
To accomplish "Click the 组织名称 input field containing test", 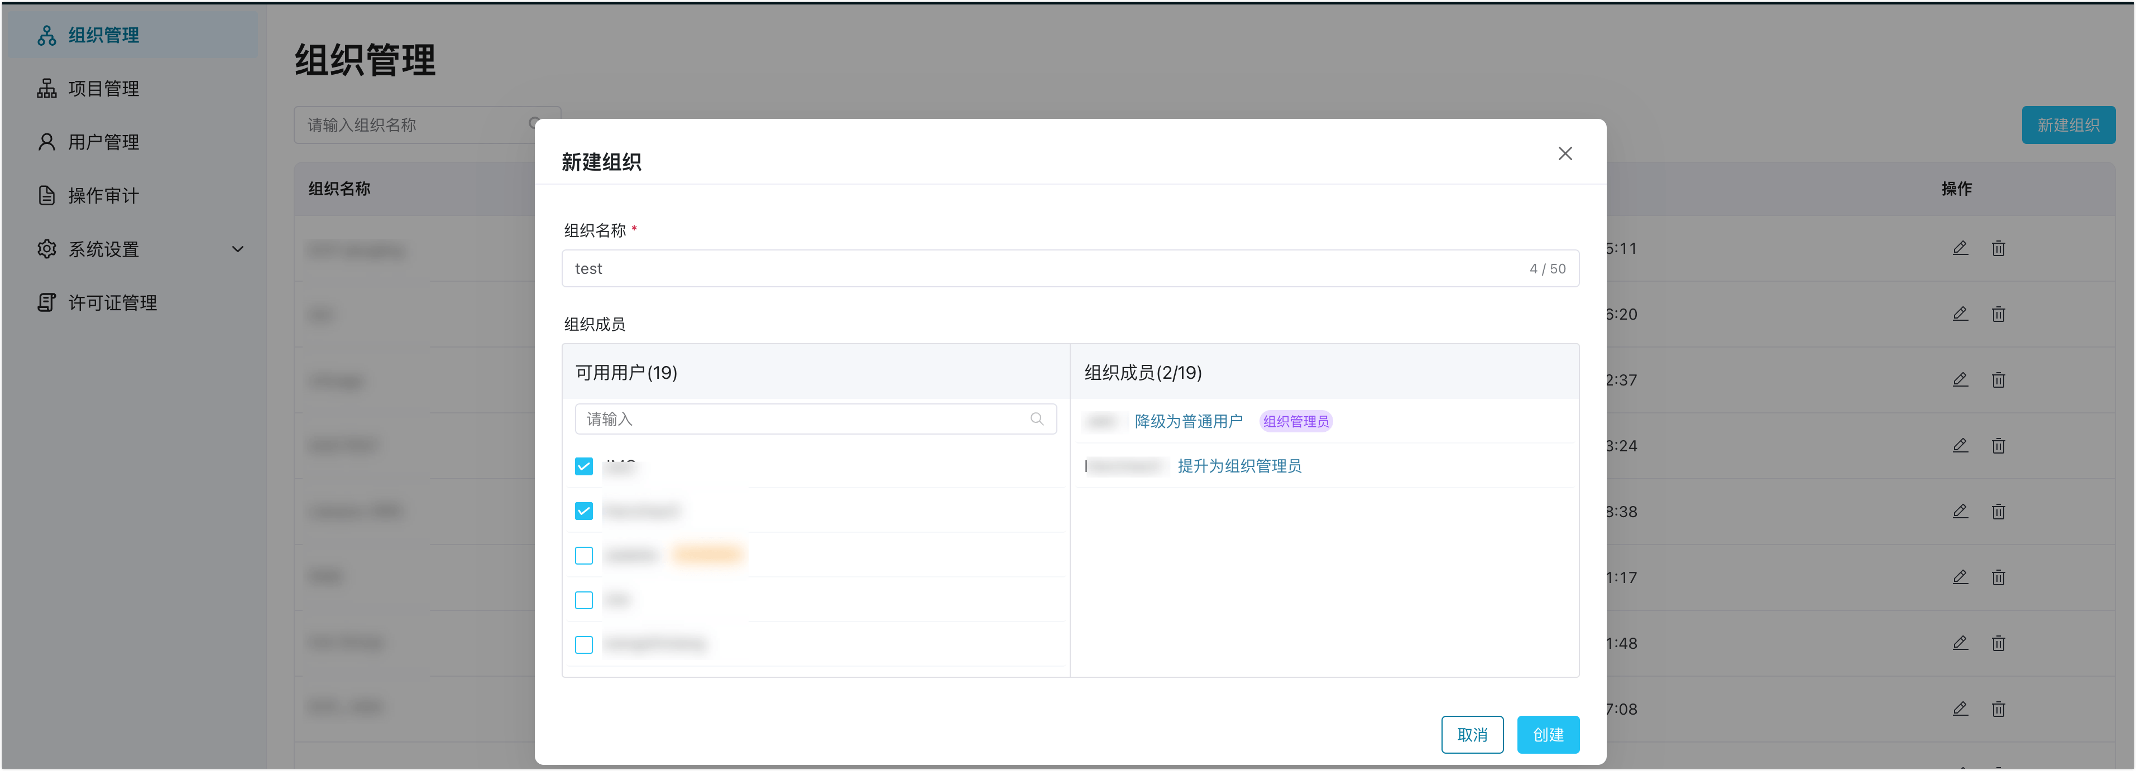I will click(1045, 268).
